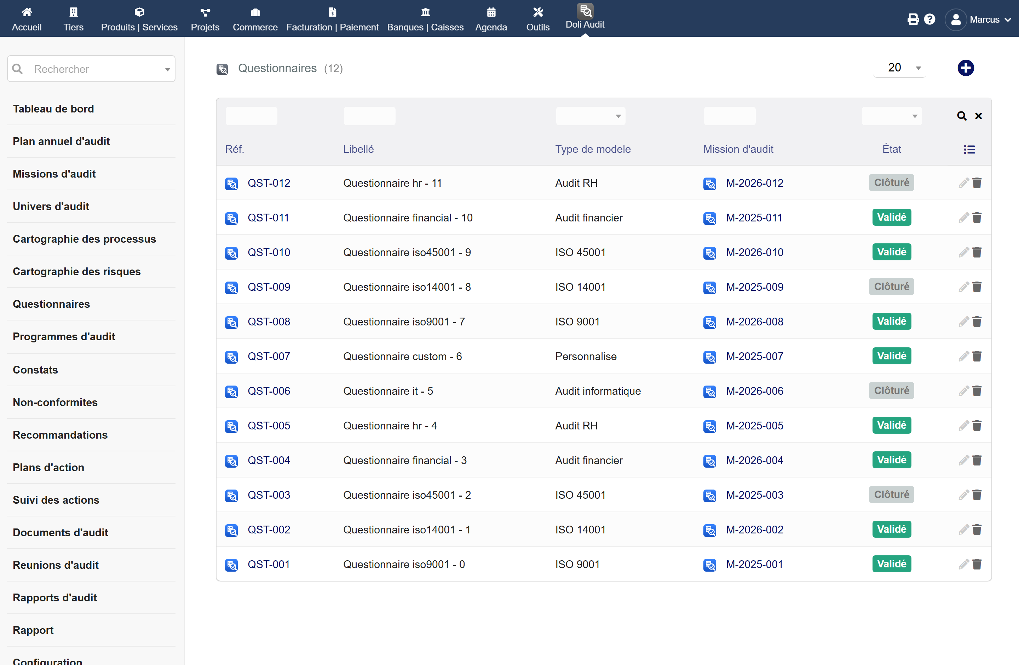
Task: Click the search magnifier icon in filter row
Action: click(962, 116)
